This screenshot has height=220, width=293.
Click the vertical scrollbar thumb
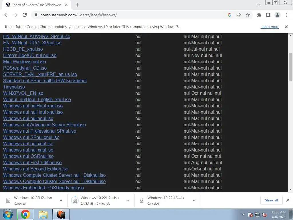pyautogui.click(x=290, y=67)
